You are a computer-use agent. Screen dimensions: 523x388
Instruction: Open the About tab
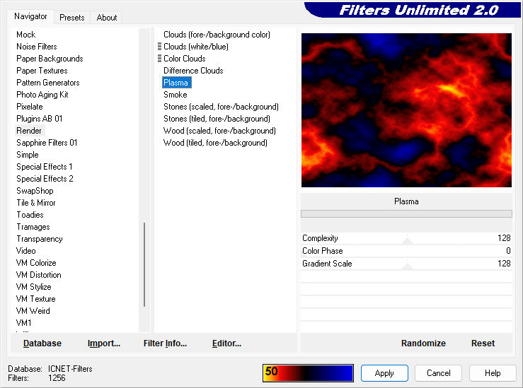106,18
